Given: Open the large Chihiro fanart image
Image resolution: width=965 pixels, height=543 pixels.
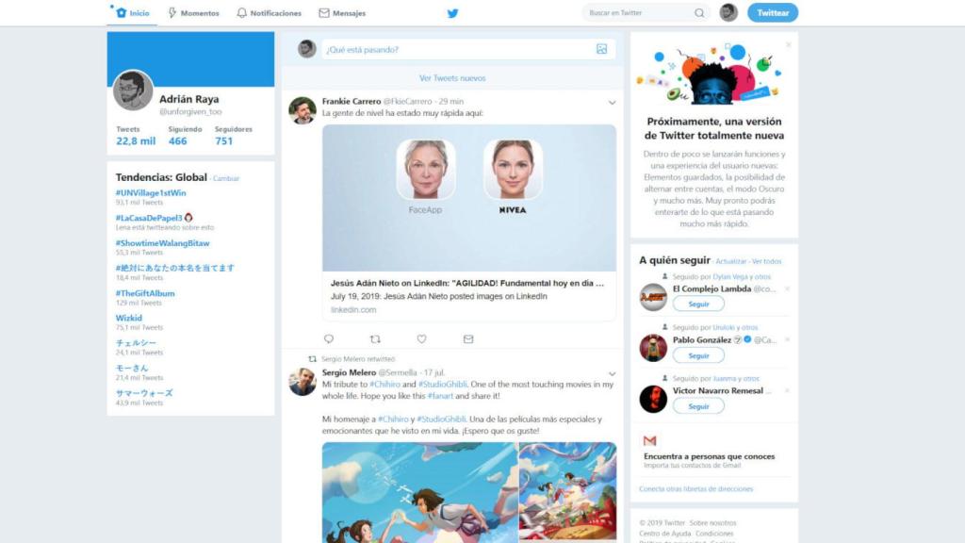Looking at the screenshot, I should tap(419, 492).
